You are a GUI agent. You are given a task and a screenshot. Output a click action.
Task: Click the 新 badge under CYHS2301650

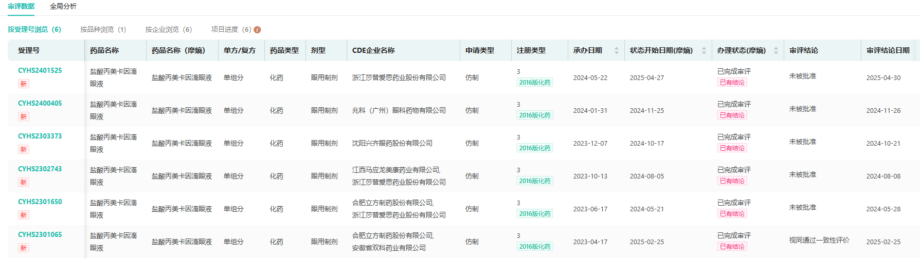click(24, 215)
